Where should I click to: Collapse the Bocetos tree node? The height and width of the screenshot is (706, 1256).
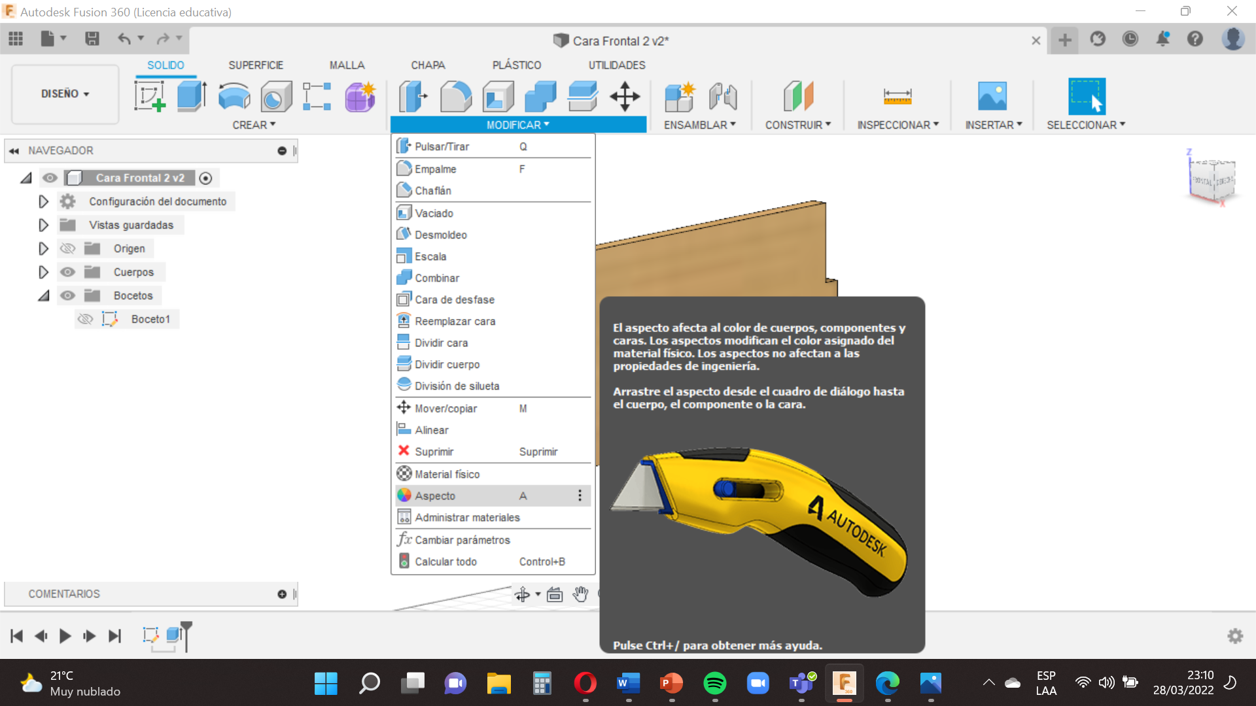click(43, 295)
